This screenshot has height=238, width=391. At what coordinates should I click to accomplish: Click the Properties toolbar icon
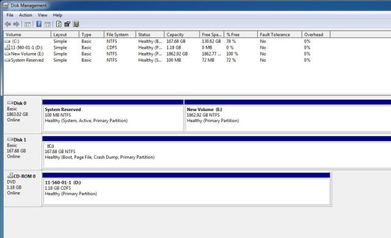(x=67, y=24)
